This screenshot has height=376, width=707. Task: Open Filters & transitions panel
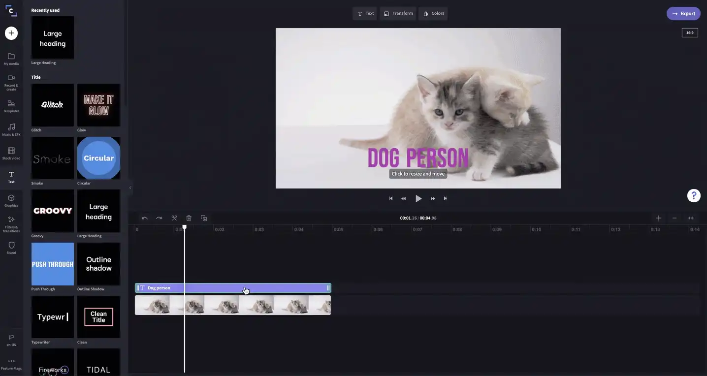point(11,224)
